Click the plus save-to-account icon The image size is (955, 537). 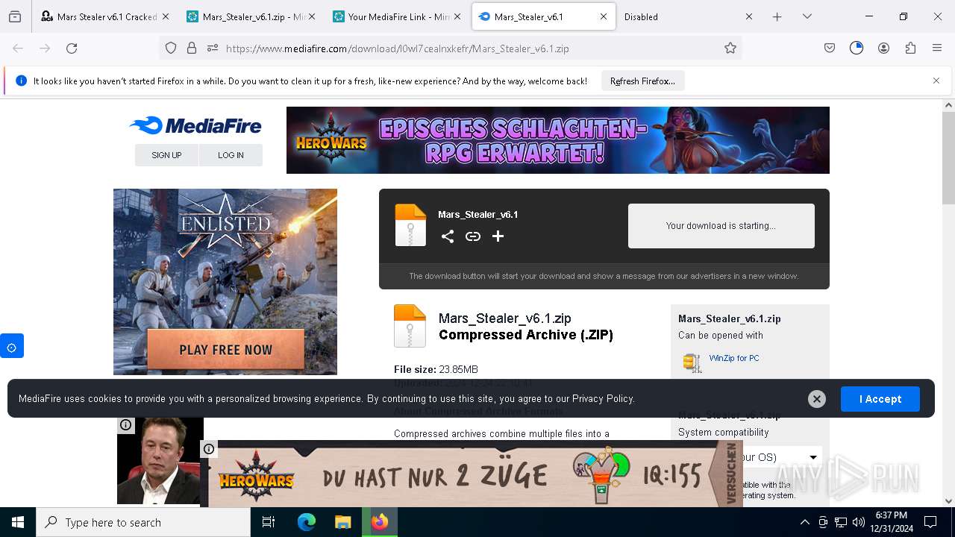pyautogui.click(x=498, y=236)
